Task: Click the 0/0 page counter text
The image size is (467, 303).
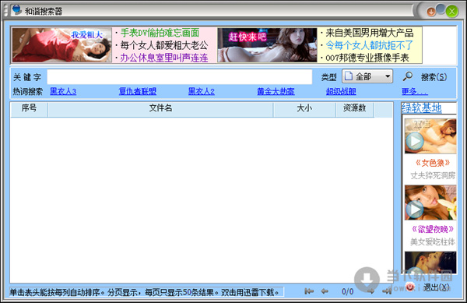Action: (348, 291)
